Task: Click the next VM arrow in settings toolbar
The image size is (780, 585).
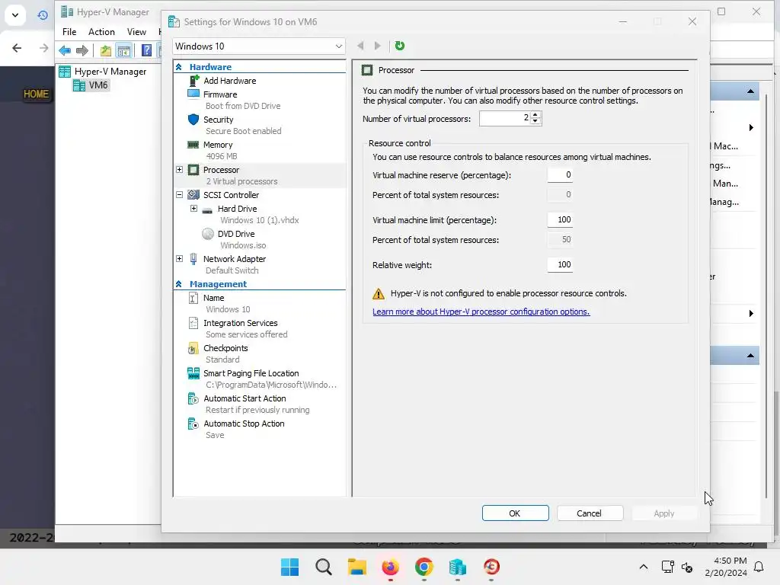Action: (x=378, y=46)
